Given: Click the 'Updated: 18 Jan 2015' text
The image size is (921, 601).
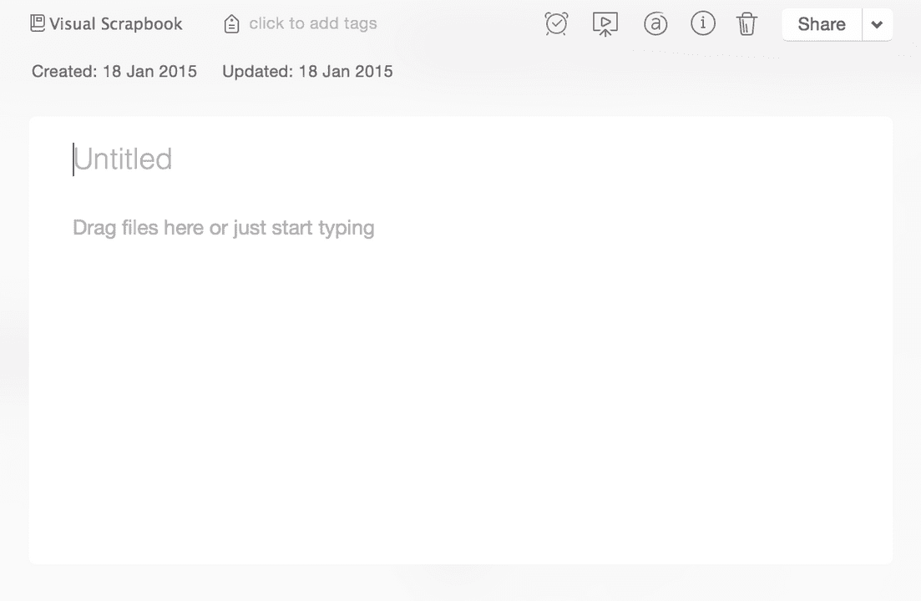Looking at the screenshot, I should click(x=307, y=72).
